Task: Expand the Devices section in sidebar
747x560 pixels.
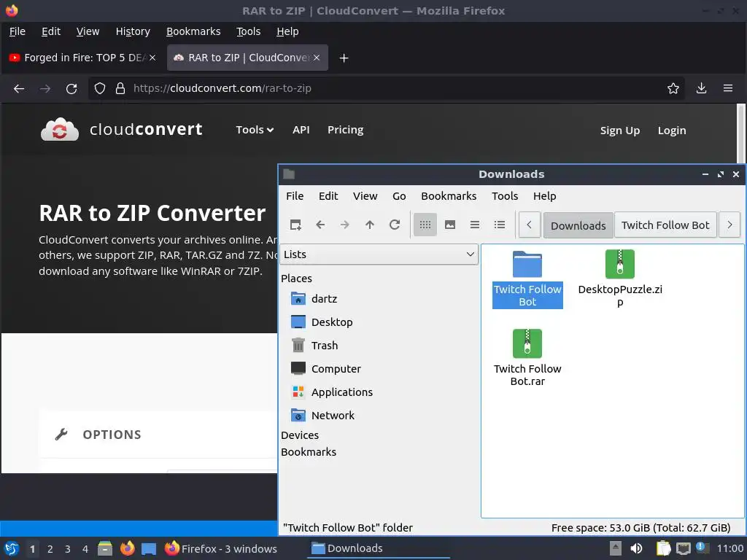Action: click(x=300, y=435)
